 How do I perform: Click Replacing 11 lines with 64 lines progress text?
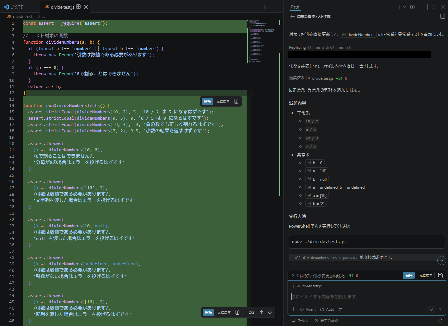(x=320, y=47)
